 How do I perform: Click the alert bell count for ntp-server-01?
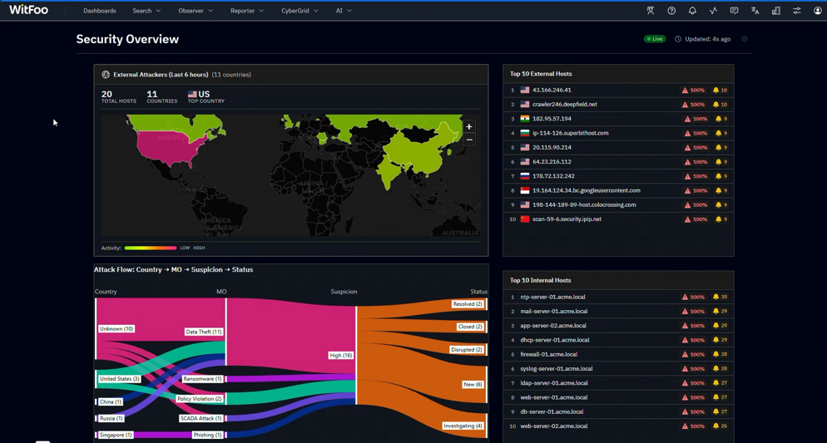pos(720,297)
